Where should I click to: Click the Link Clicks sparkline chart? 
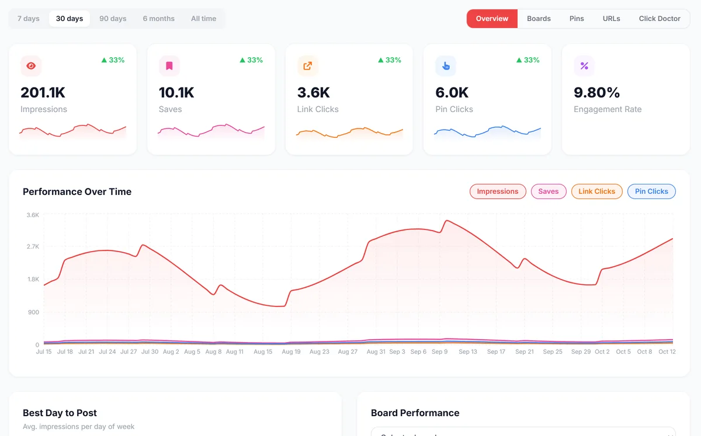click(349, 131)
